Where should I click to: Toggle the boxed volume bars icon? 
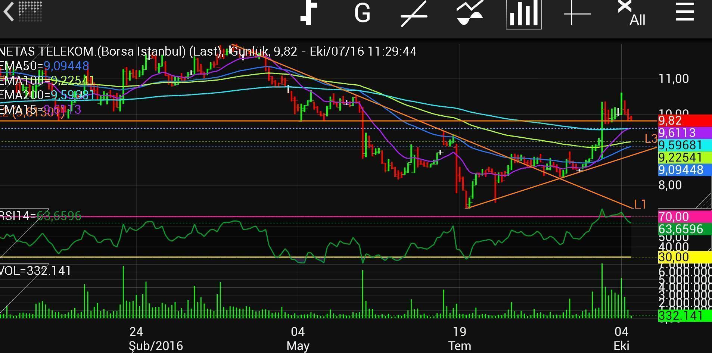(523, 13)
